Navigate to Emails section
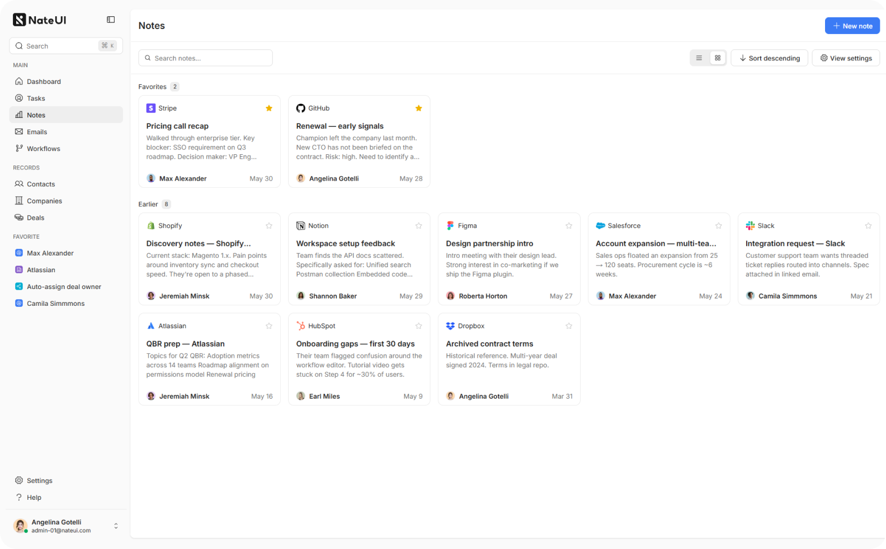The image size is (886, 549). click(66, 132)
